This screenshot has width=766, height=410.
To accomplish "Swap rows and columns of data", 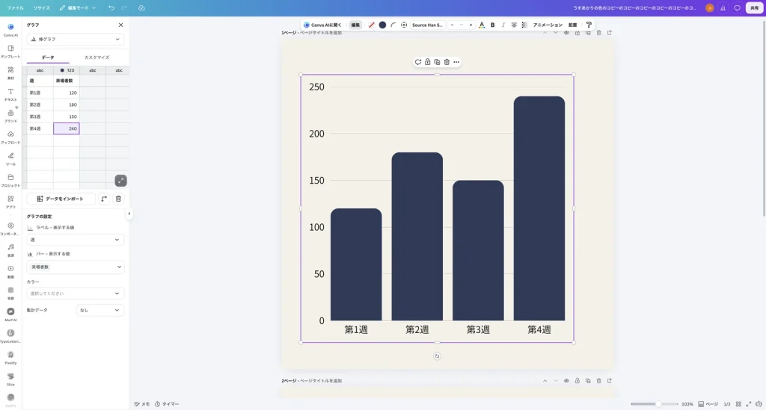I will tap(104, 199).
